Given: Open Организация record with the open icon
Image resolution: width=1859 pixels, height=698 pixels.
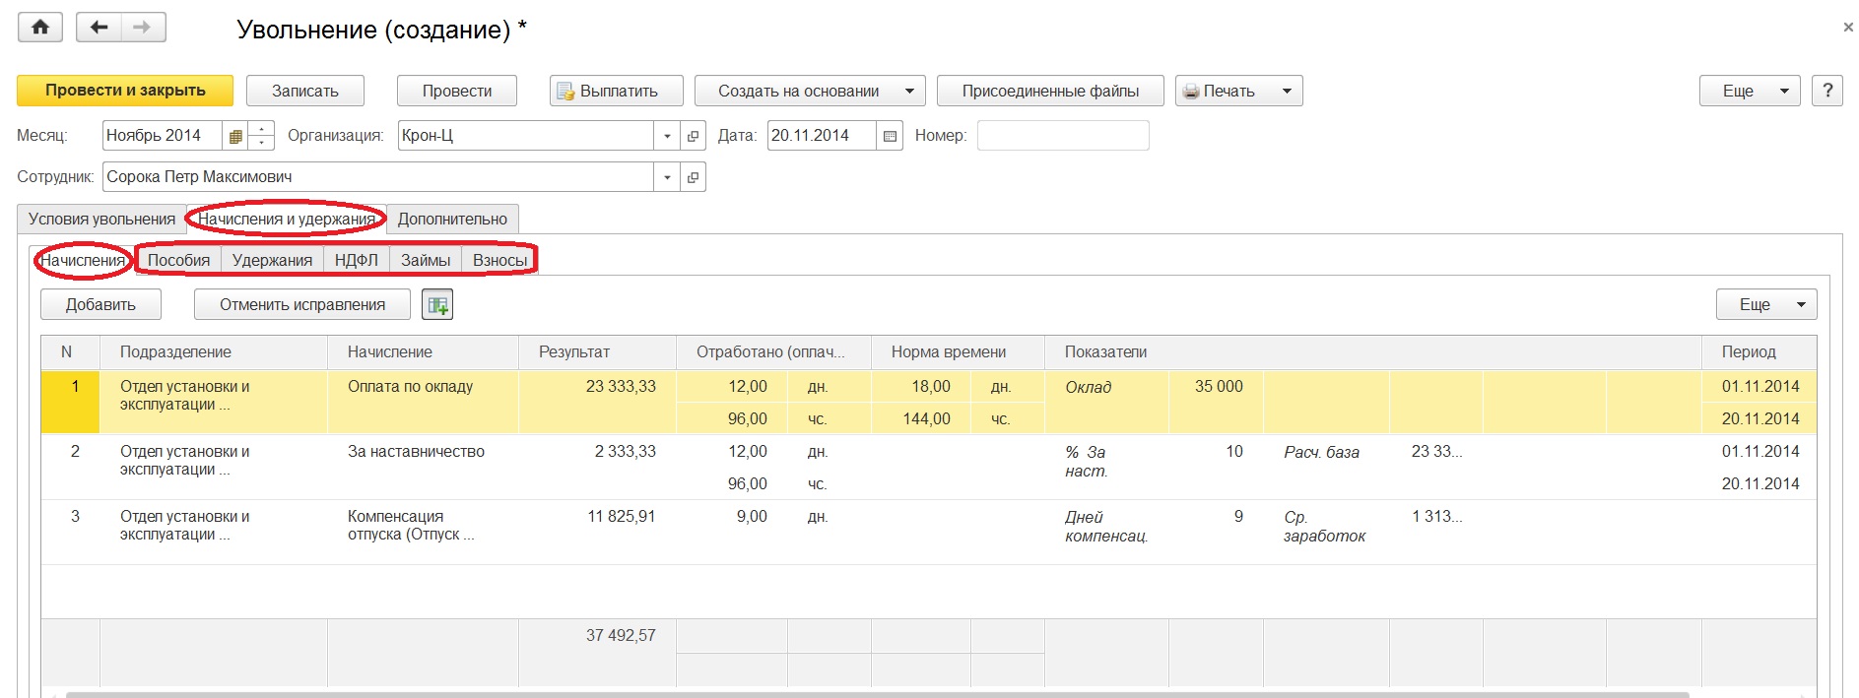Looking at the screenshot, I should pyautogui.click(x=693, y=136).
